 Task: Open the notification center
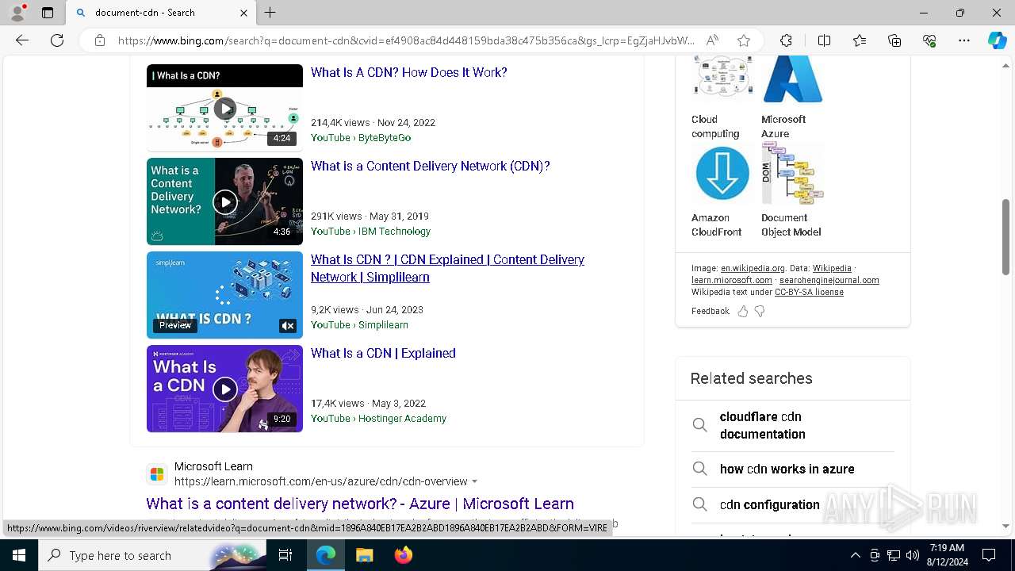click(x=989, y=555)
